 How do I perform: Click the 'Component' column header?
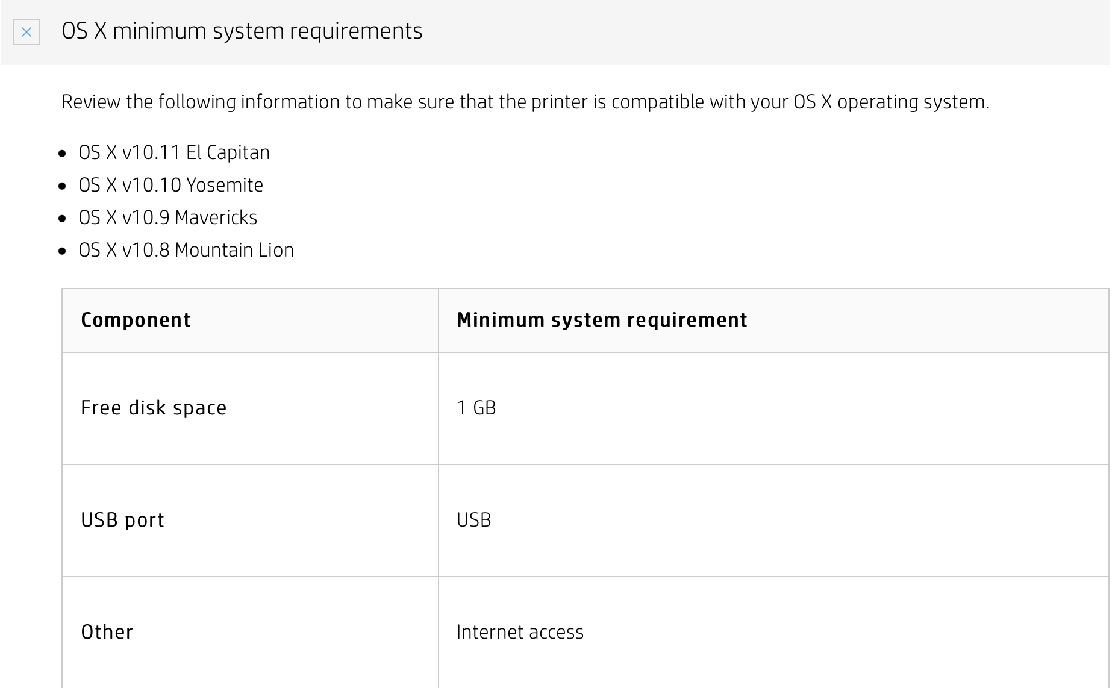point(136,320)
